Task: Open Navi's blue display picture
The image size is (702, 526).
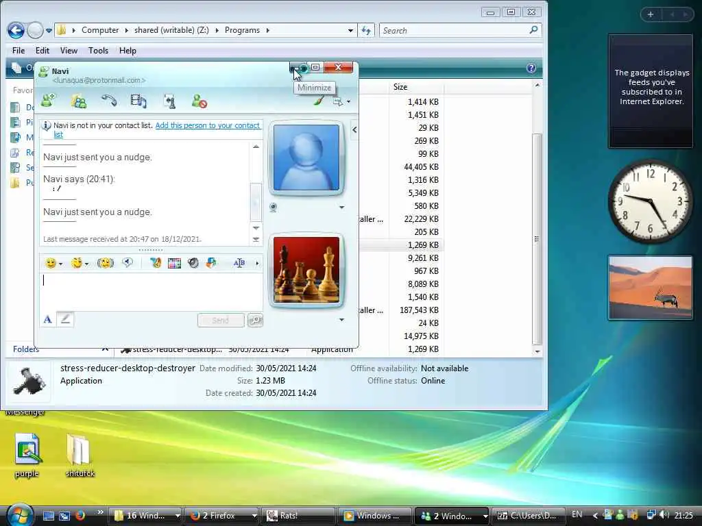Action: point(306,158)
